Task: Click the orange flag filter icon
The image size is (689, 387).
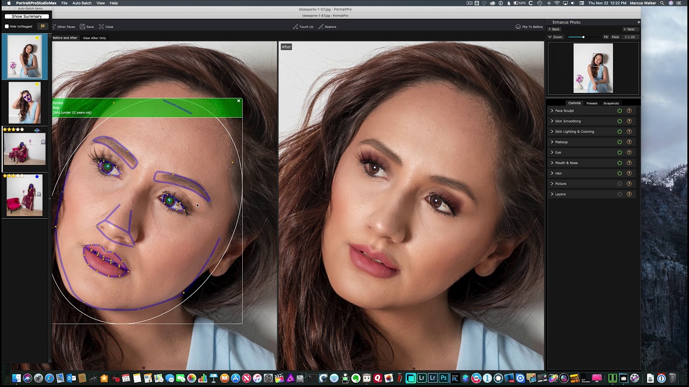Action: click(x=43, y=26)
